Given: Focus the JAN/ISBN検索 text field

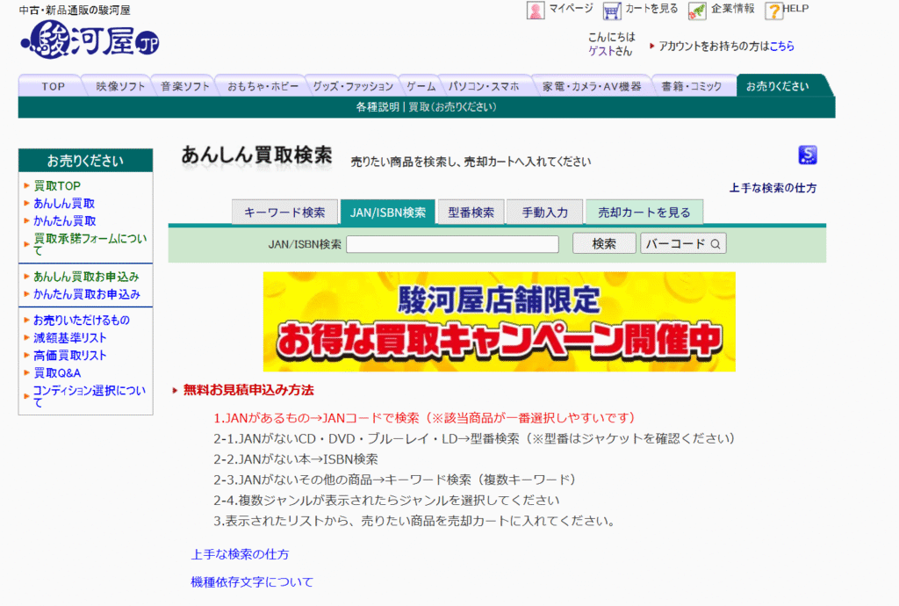Looking at the screenshot, I should click(452, 244).
